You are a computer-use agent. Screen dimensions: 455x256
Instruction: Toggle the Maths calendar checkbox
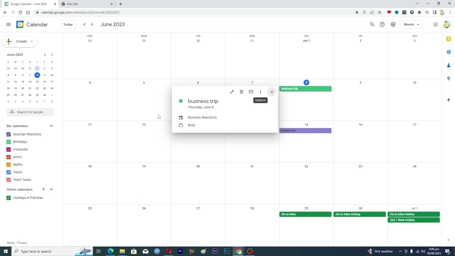pyautogui.click(x=9, y=165)
